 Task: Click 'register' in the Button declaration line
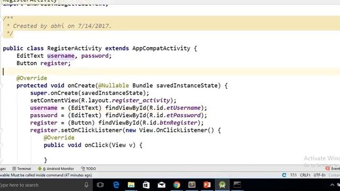point(54,63)
